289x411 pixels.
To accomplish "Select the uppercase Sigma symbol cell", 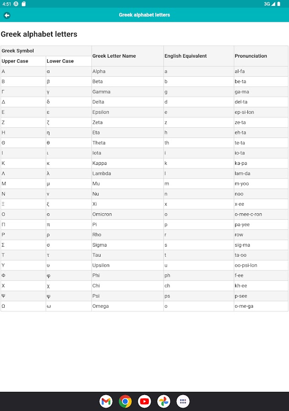I will [4, 245].
